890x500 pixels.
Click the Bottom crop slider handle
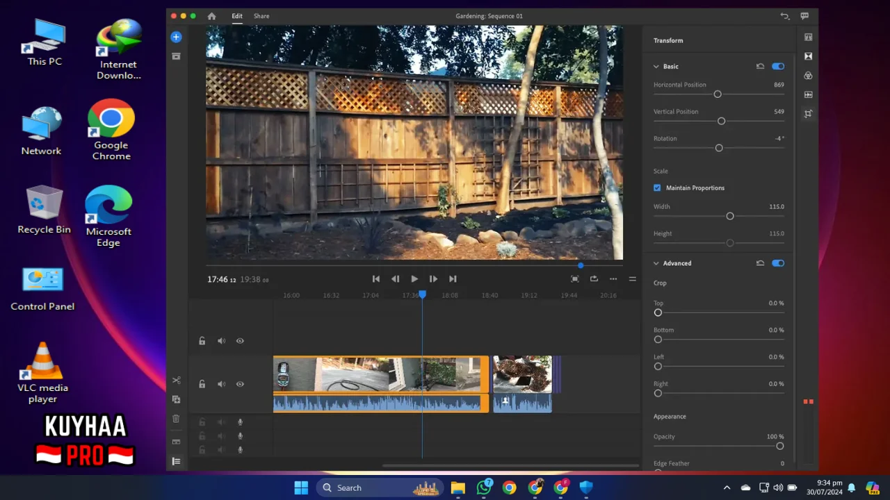(658, 340)
